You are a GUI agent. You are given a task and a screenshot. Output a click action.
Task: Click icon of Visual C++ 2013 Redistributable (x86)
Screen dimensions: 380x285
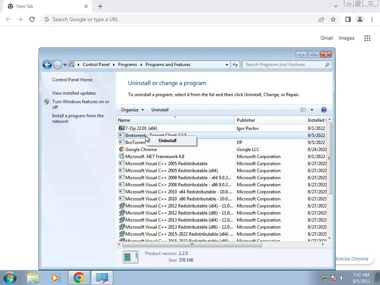[122, 227]
